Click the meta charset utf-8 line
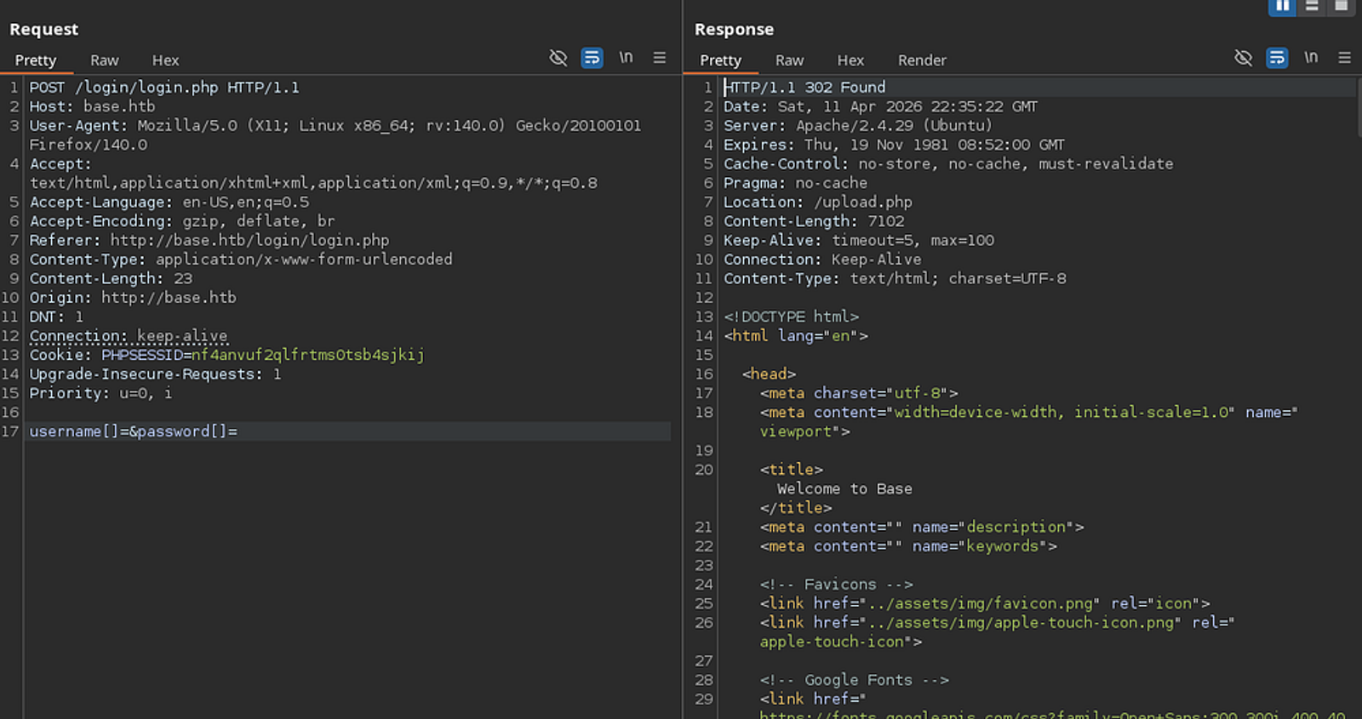The image size is (1362, 719). click(859, 393)
